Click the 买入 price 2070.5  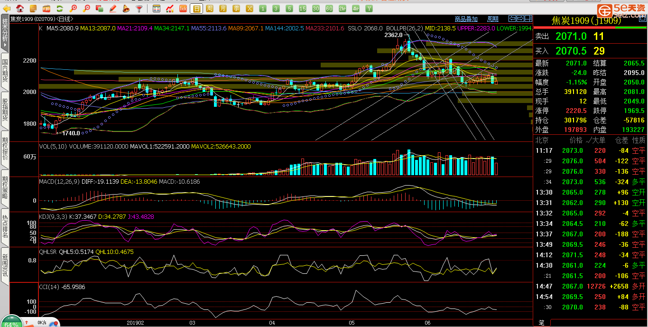point(571,51)
